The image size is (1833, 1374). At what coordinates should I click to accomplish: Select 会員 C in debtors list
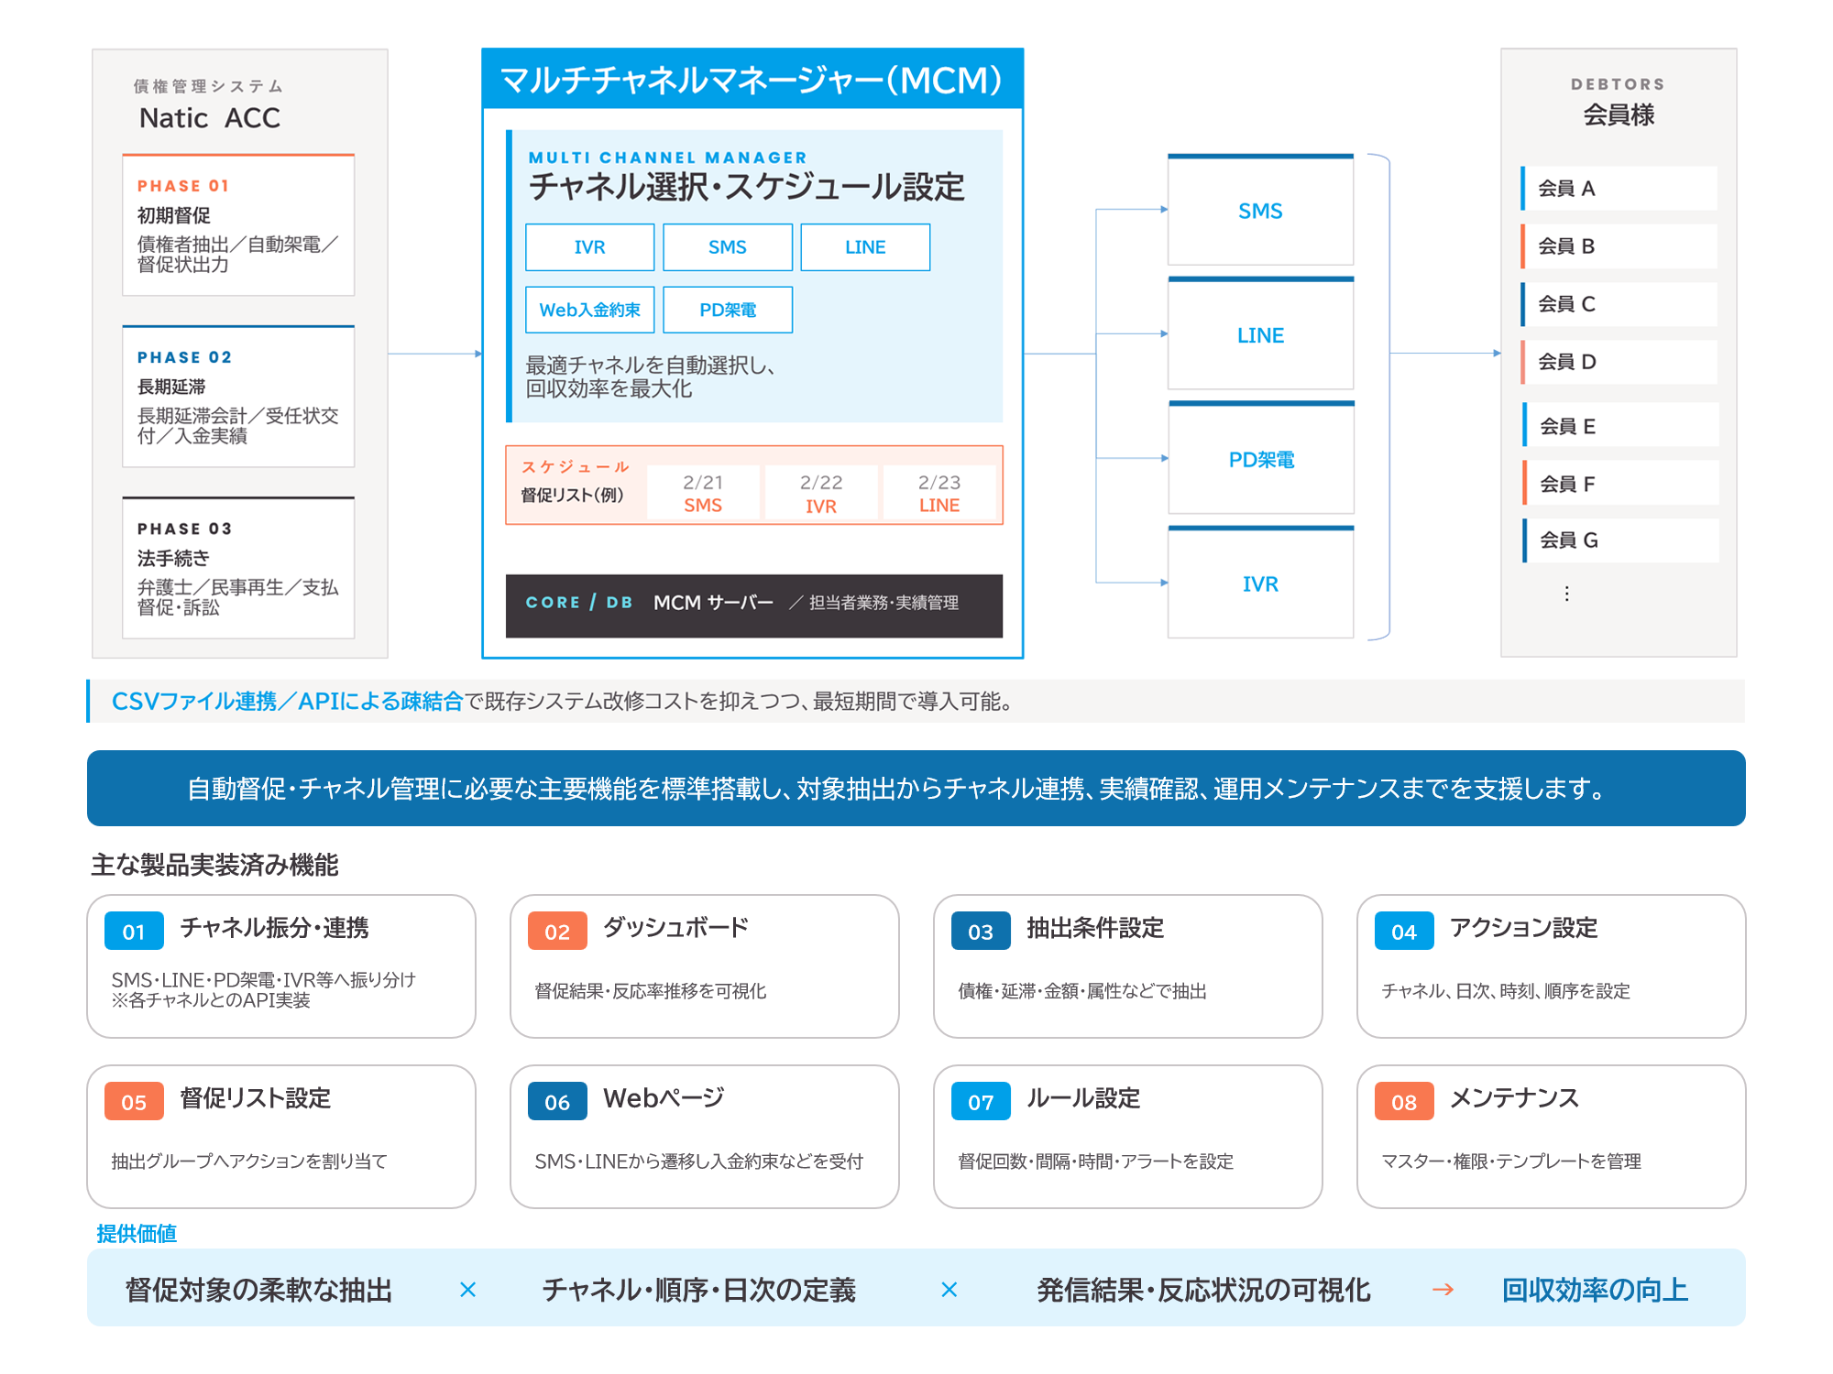(x=1619, y=304)
